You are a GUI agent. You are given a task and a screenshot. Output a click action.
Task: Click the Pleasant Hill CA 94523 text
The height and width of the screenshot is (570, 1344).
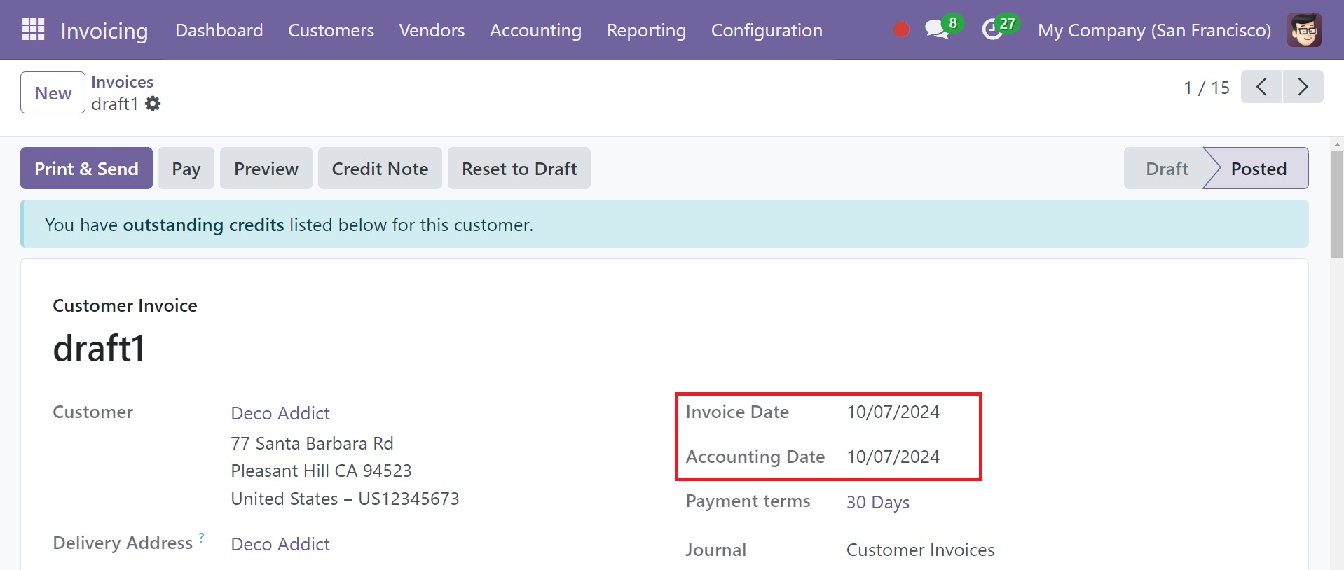pos(321,471)
